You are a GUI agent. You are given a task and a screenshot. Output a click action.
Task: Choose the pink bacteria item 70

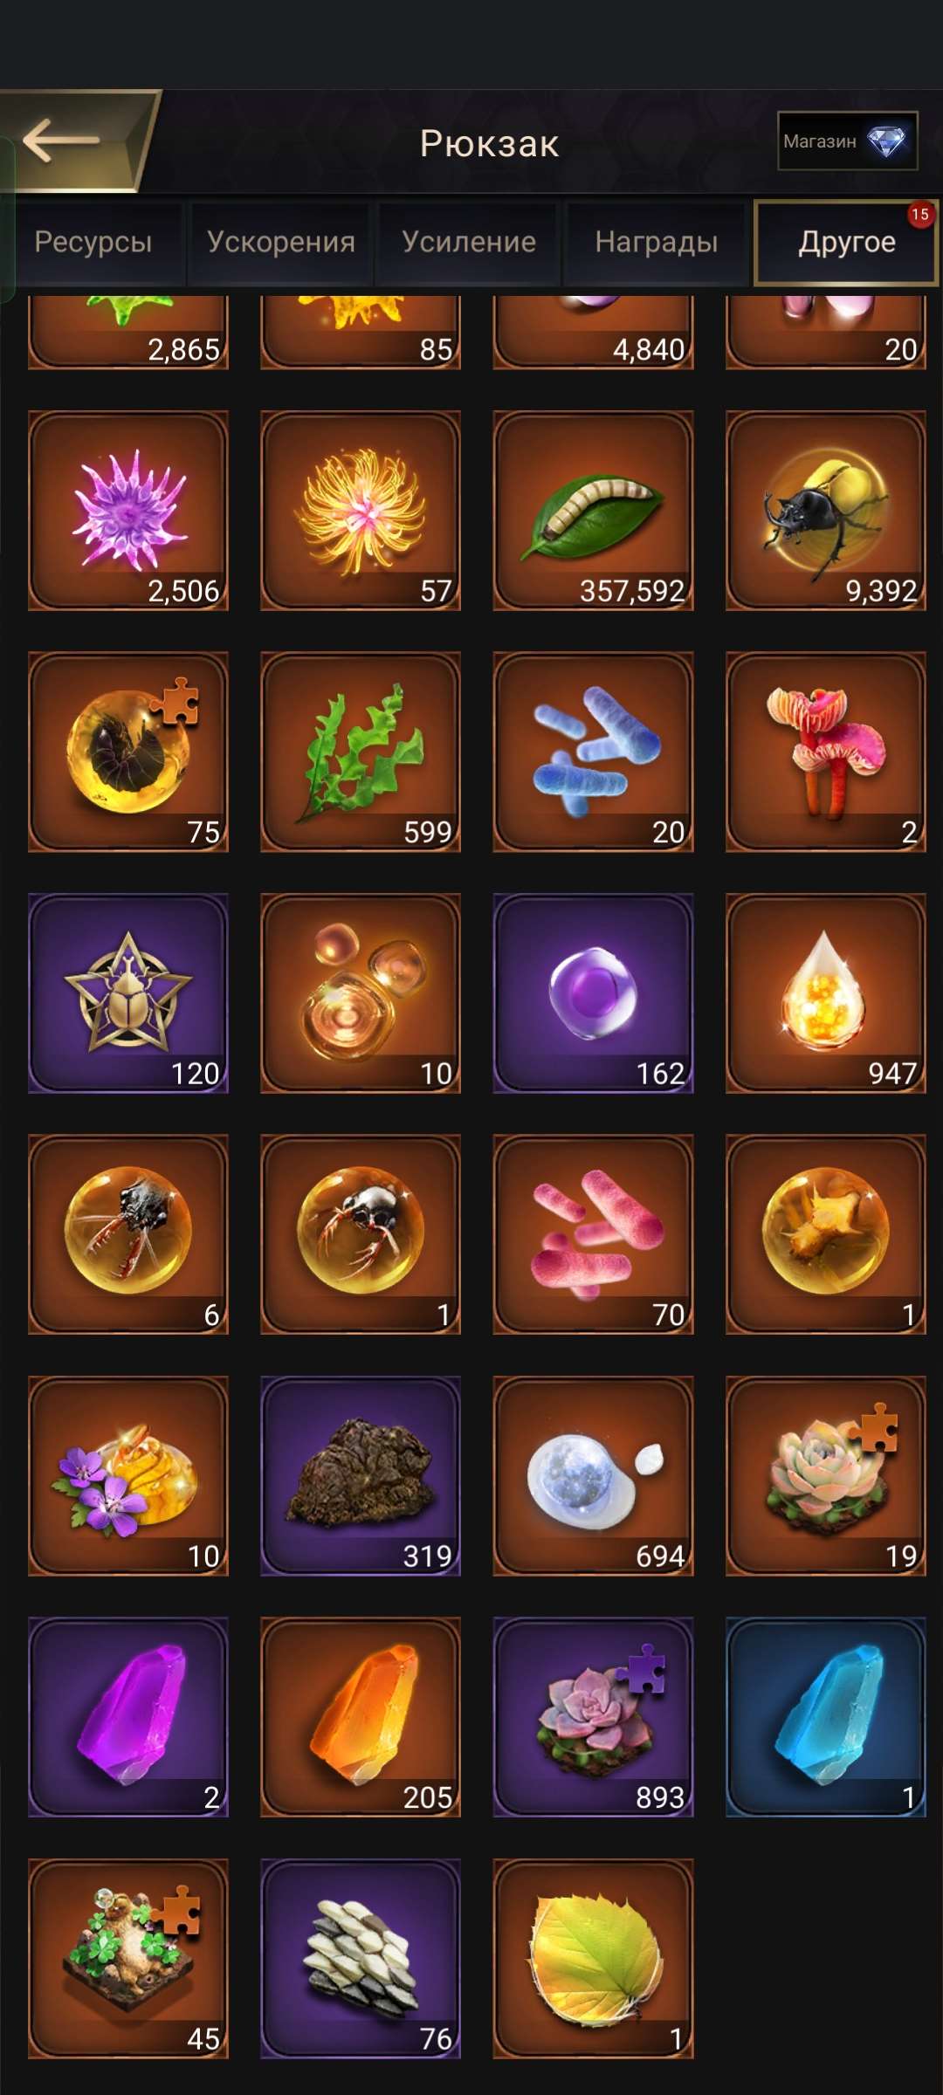(594, 1234)
